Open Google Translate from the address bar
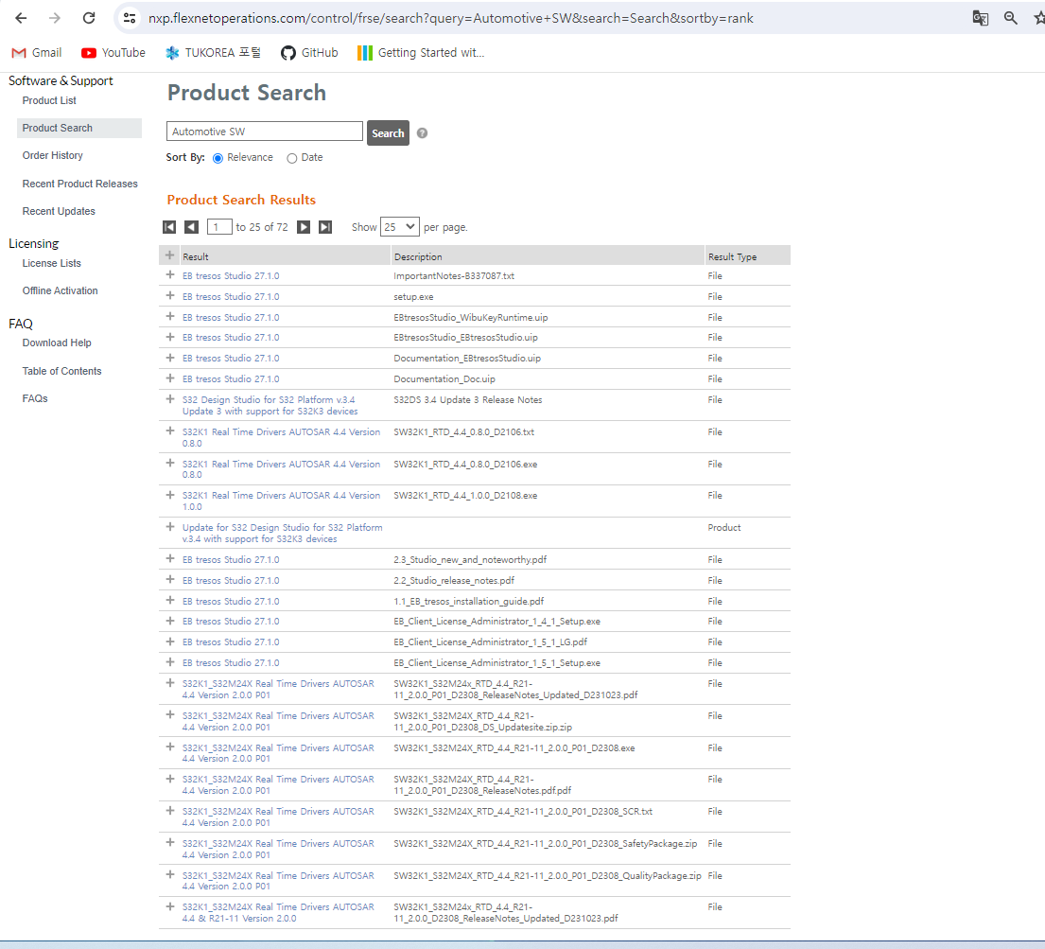This screenshot has height=949, width=1045. 980,17
